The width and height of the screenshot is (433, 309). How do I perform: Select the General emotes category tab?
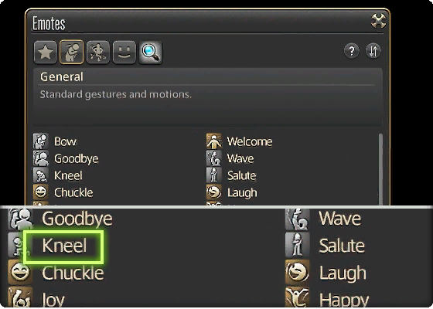(x=71, y=53)
